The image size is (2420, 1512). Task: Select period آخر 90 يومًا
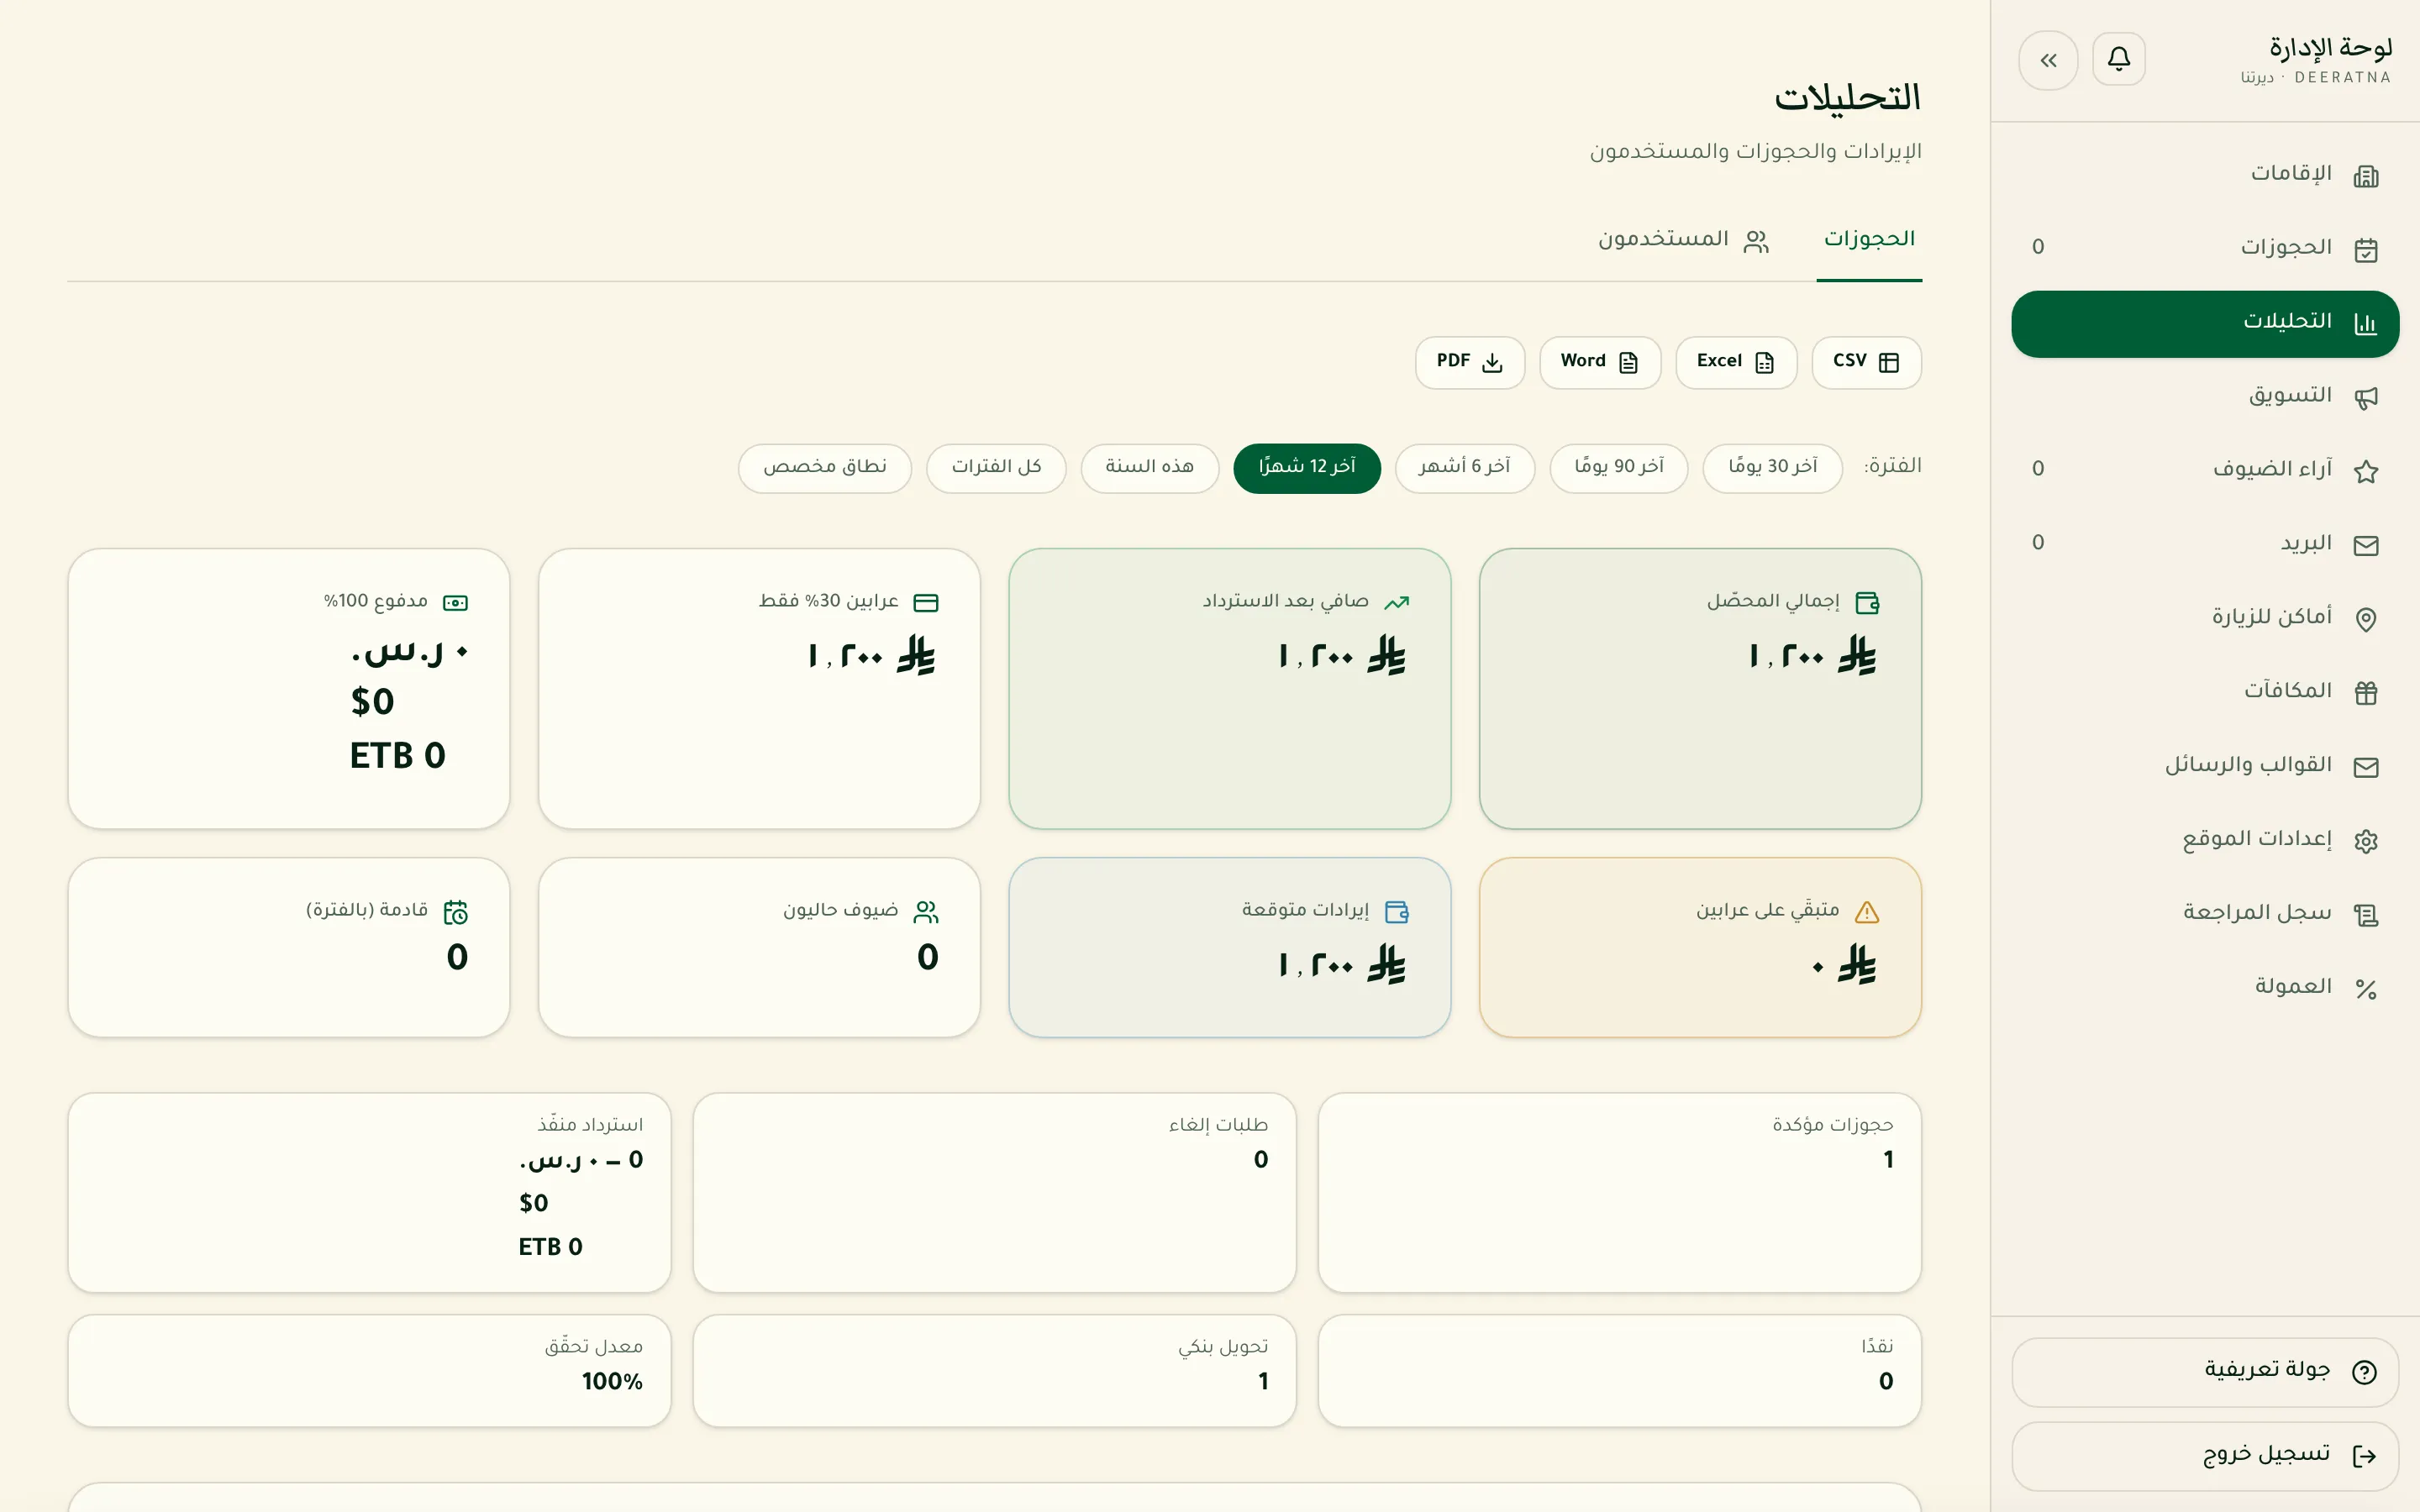[1619, 468]
